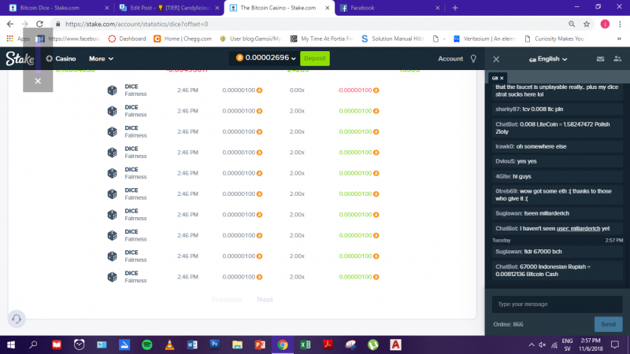Open Word from the taskbar

(192, 345)
